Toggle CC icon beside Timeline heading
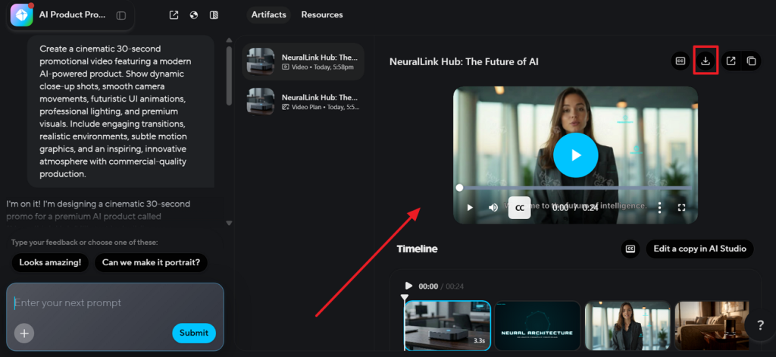Screen dimensions: 776x357 pos(630,249)
